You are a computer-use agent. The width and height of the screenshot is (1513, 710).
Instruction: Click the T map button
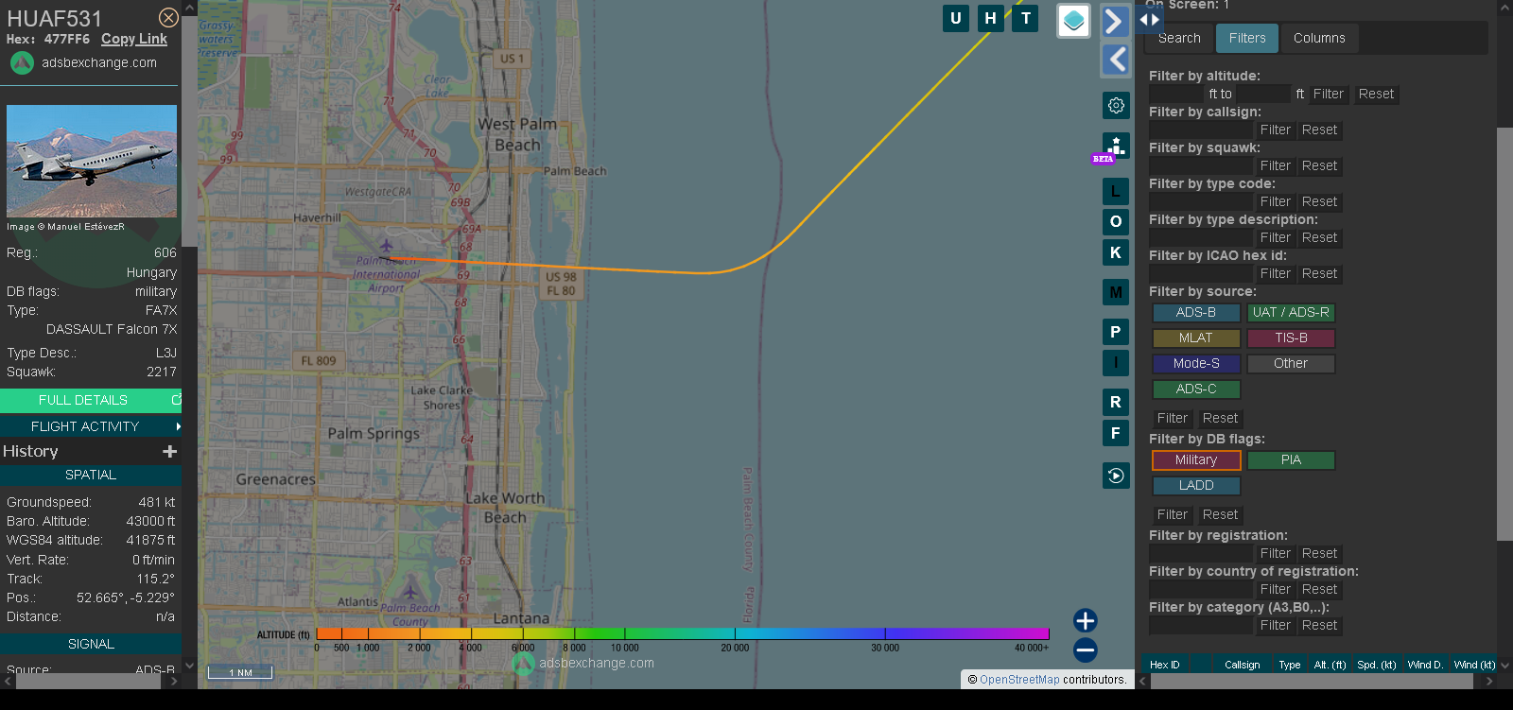pyautogui.click(x=1026, y=18)
